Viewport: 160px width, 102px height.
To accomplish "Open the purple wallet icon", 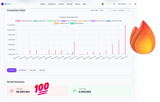I will point(135,4).
